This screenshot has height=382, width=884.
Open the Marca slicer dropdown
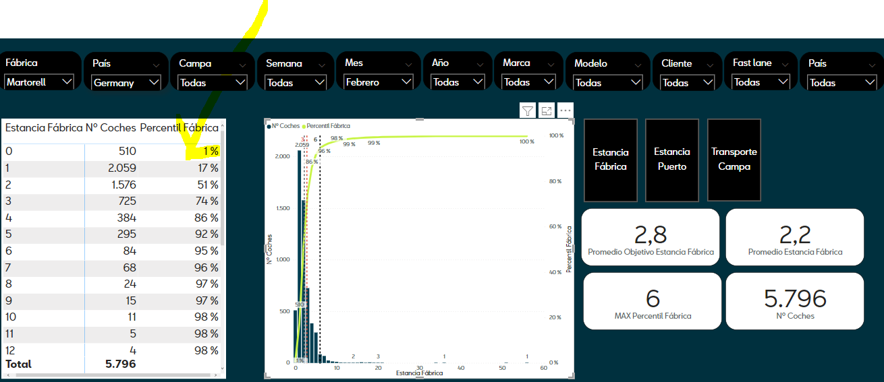point(529,82)
